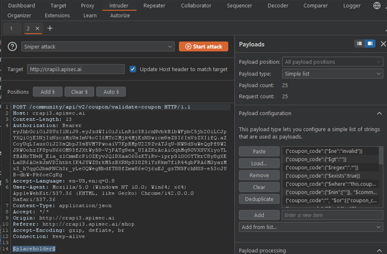Switch to right split panel layout icon
Screen dimensions: 387x254
(370, 43)
